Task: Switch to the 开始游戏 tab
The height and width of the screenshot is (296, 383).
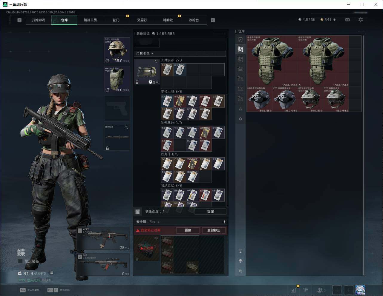Action: [39, 20]
